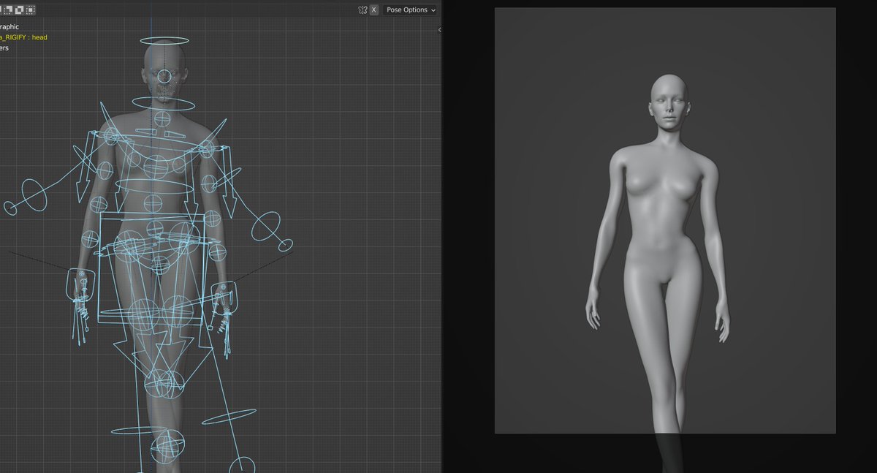Select the halo ring control above the head
Image resolution: width=877 pixels, height=473 pixels.
coord(164,42)
